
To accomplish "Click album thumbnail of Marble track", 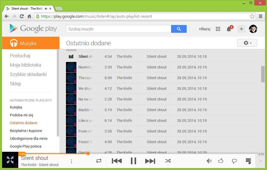I will pyautogui.click(x=71, y=110).
